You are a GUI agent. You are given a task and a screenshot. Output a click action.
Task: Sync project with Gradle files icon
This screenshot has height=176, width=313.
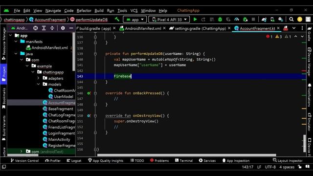pyautogui.click(x=264, y=20)
